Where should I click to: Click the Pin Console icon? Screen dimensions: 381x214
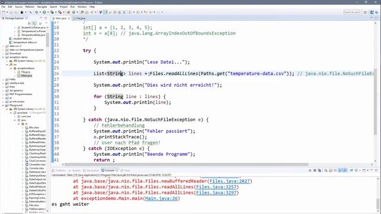[351, 171]
